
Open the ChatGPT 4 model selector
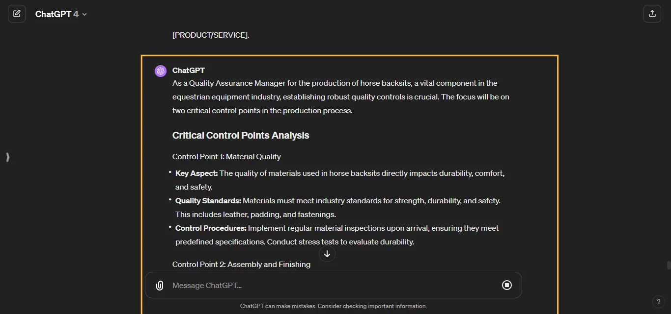(x=61, y=14)
